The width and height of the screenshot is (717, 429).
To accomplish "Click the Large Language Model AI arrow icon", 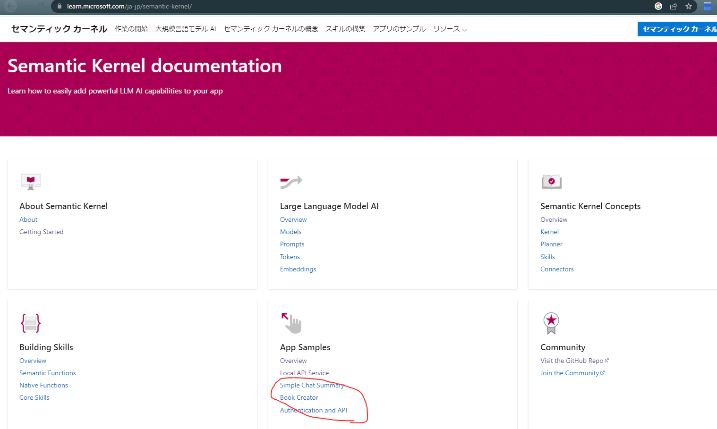I will (x=291, y=182).
